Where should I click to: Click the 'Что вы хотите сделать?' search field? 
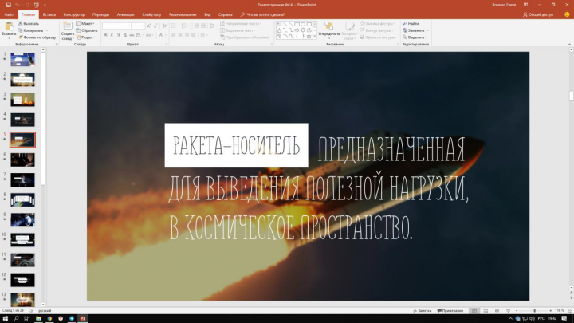pyautogui.click(x=262, y=14)
